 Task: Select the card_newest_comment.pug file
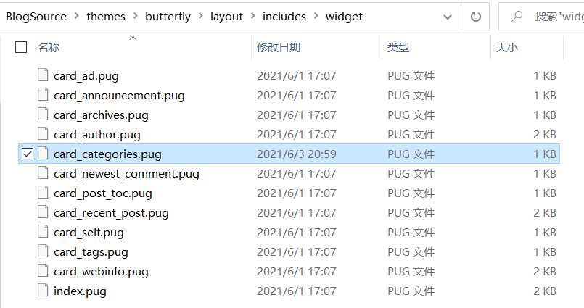tap(289, 173)
